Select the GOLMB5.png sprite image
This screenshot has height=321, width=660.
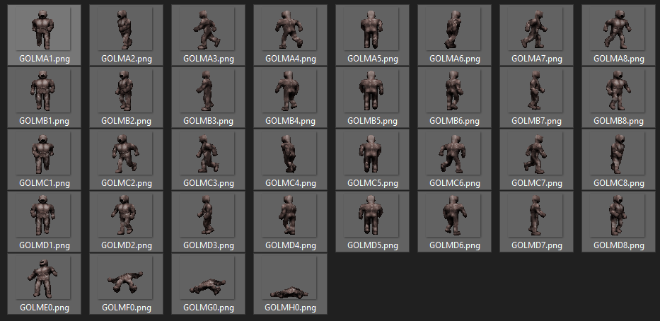[371, 91]
